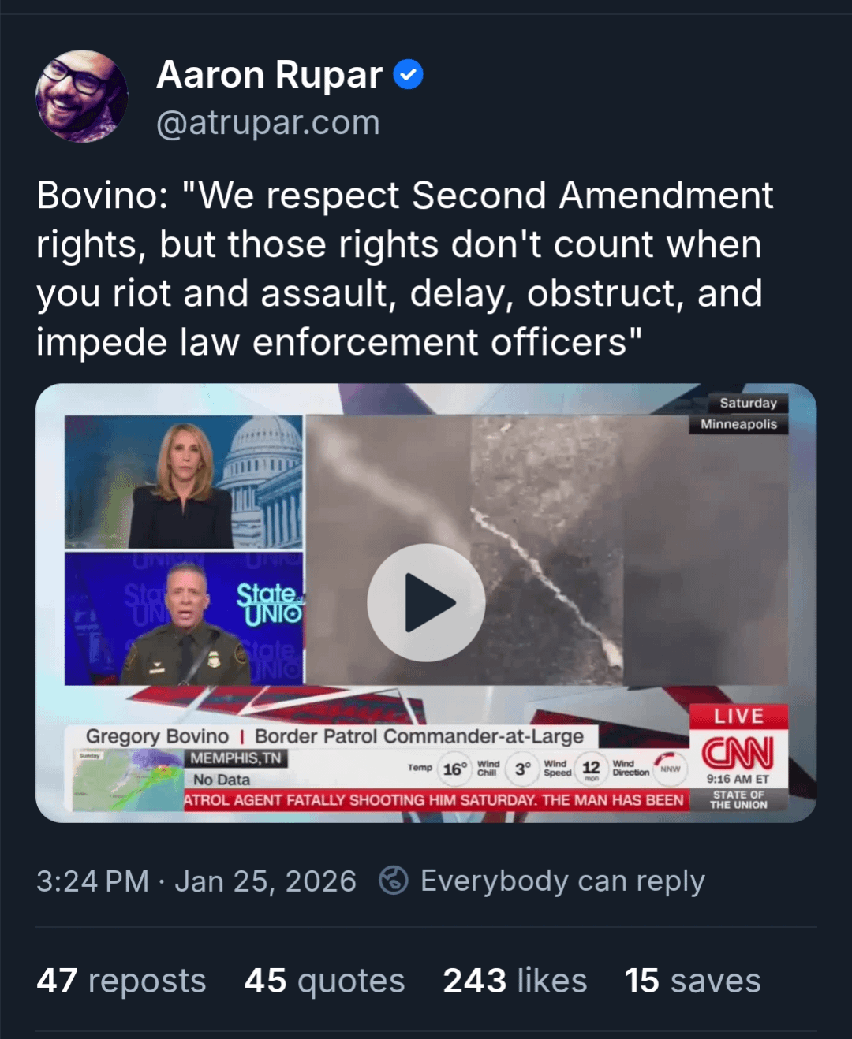This screenshot has width=852, height=1039.
Task: Click the CNN logo in video
Action: coord(738,753)
